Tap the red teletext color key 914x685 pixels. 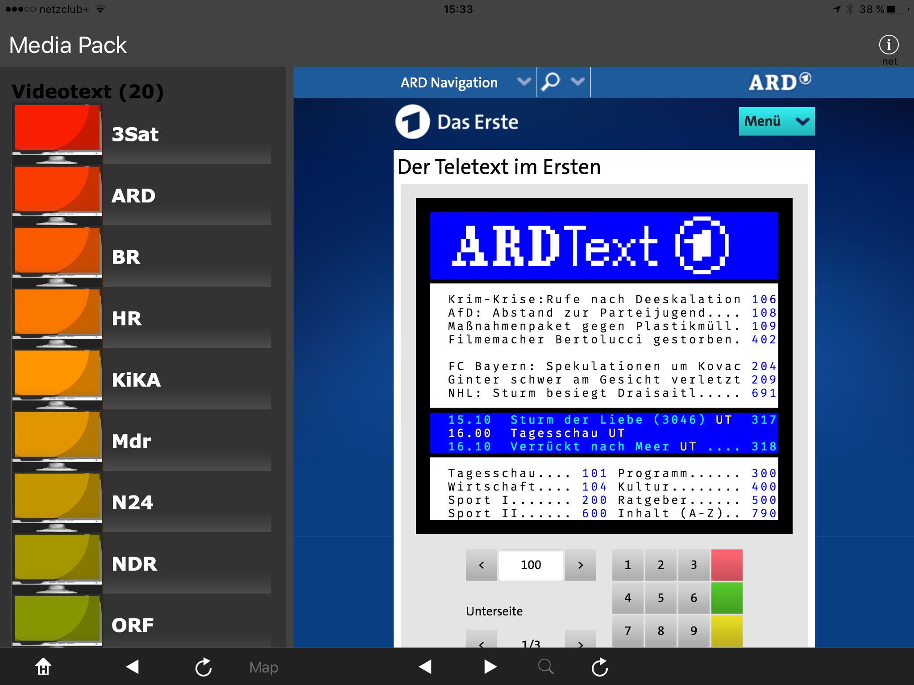(727, 565)
